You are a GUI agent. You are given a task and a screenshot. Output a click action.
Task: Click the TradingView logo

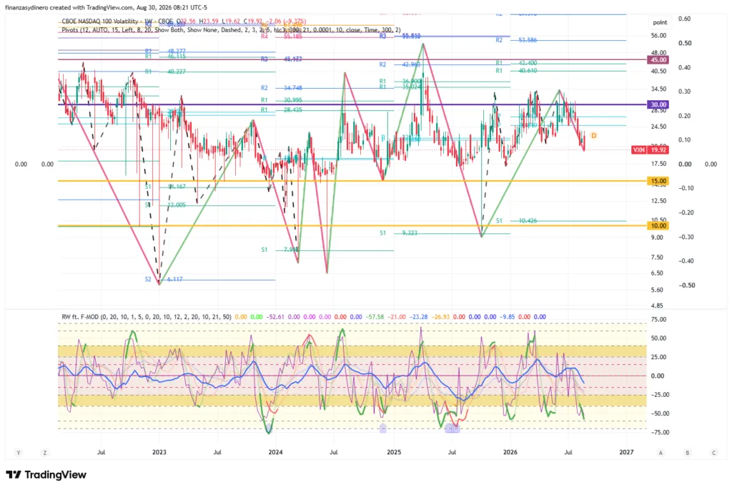pyautogui.click(x=46, y=474)
